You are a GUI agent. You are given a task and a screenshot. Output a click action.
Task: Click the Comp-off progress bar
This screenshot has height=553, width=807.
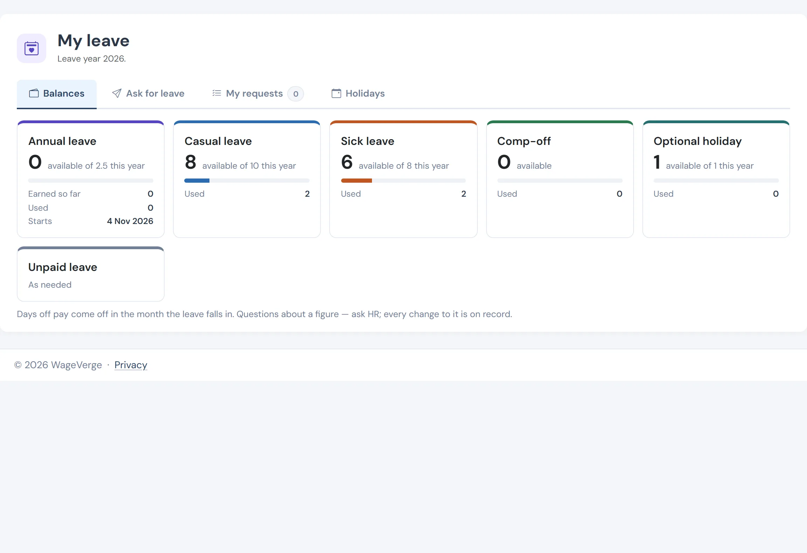click(x=560, y=181)
